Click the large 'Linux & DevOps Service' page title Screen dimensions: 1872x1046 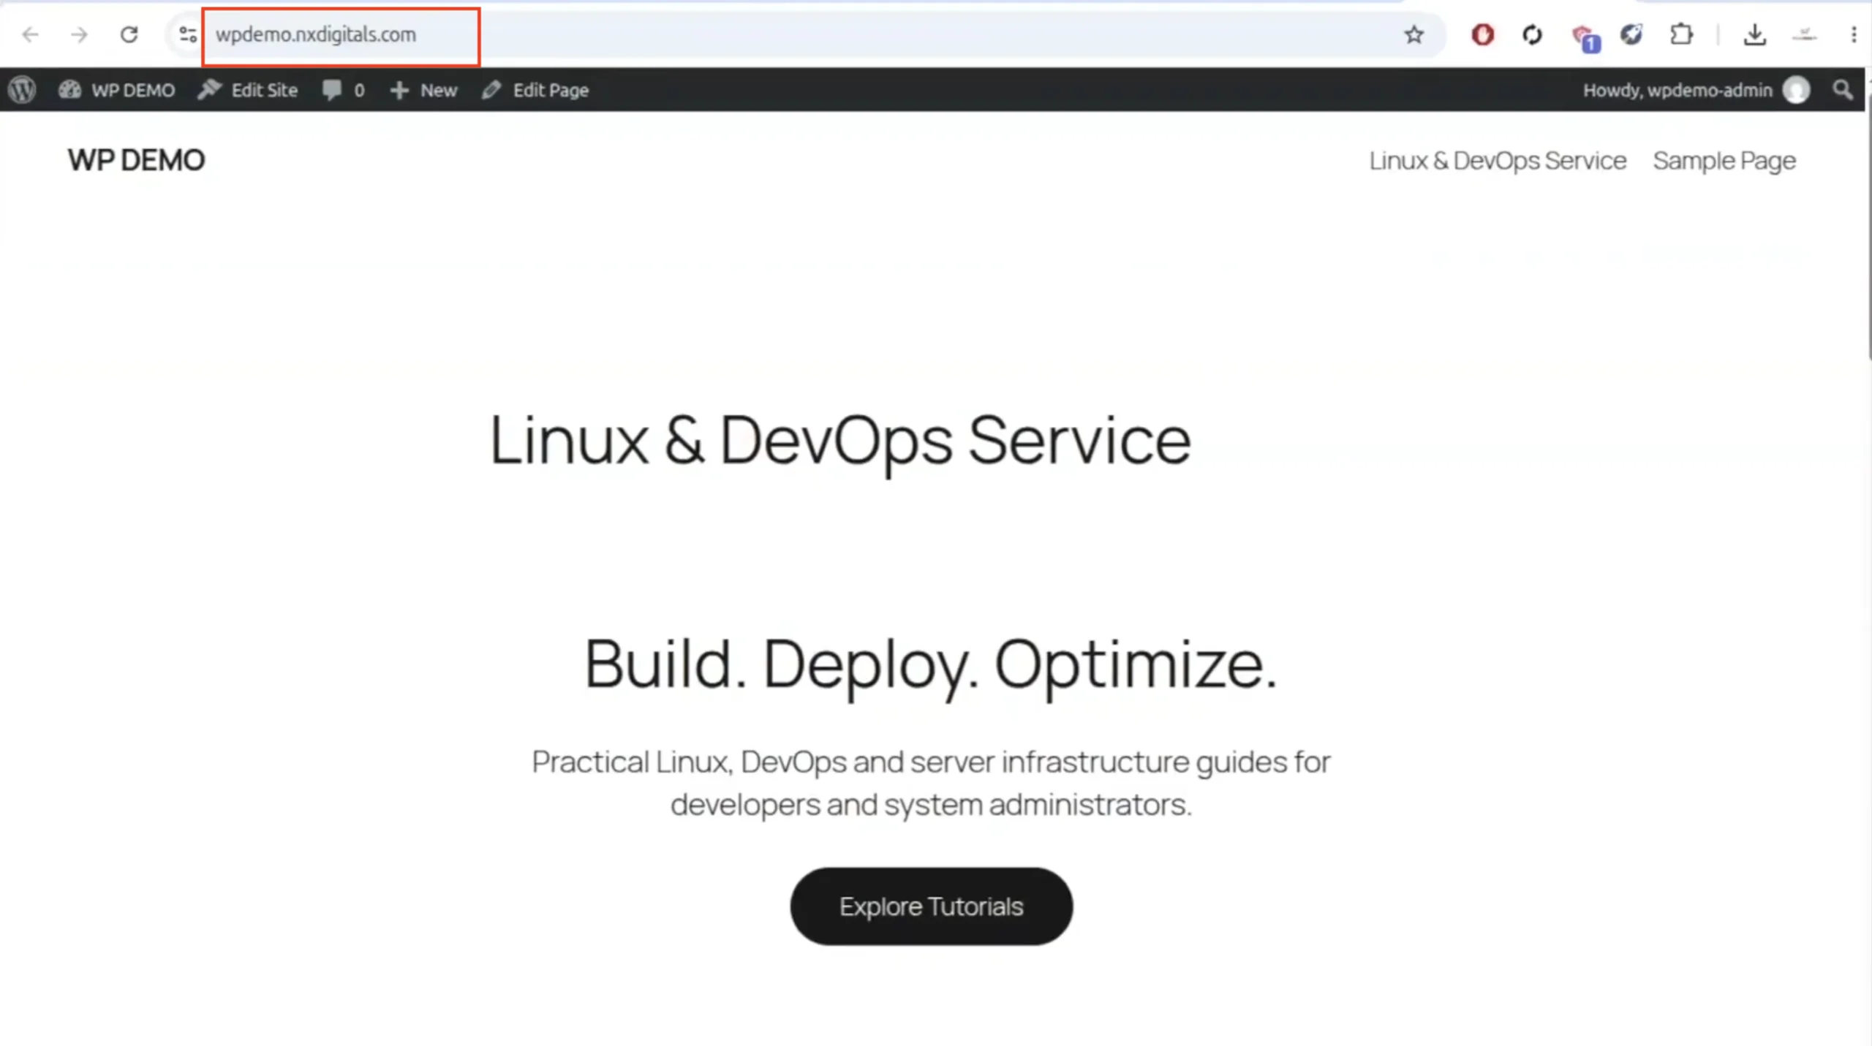click(840, 441)
